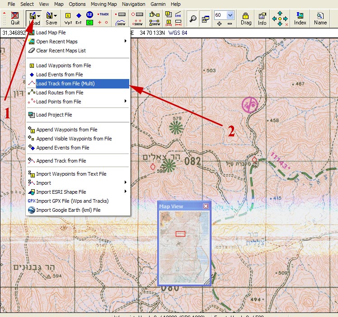
Task: Choose Import Waypoints from Text File
Action: pos(78,174)
